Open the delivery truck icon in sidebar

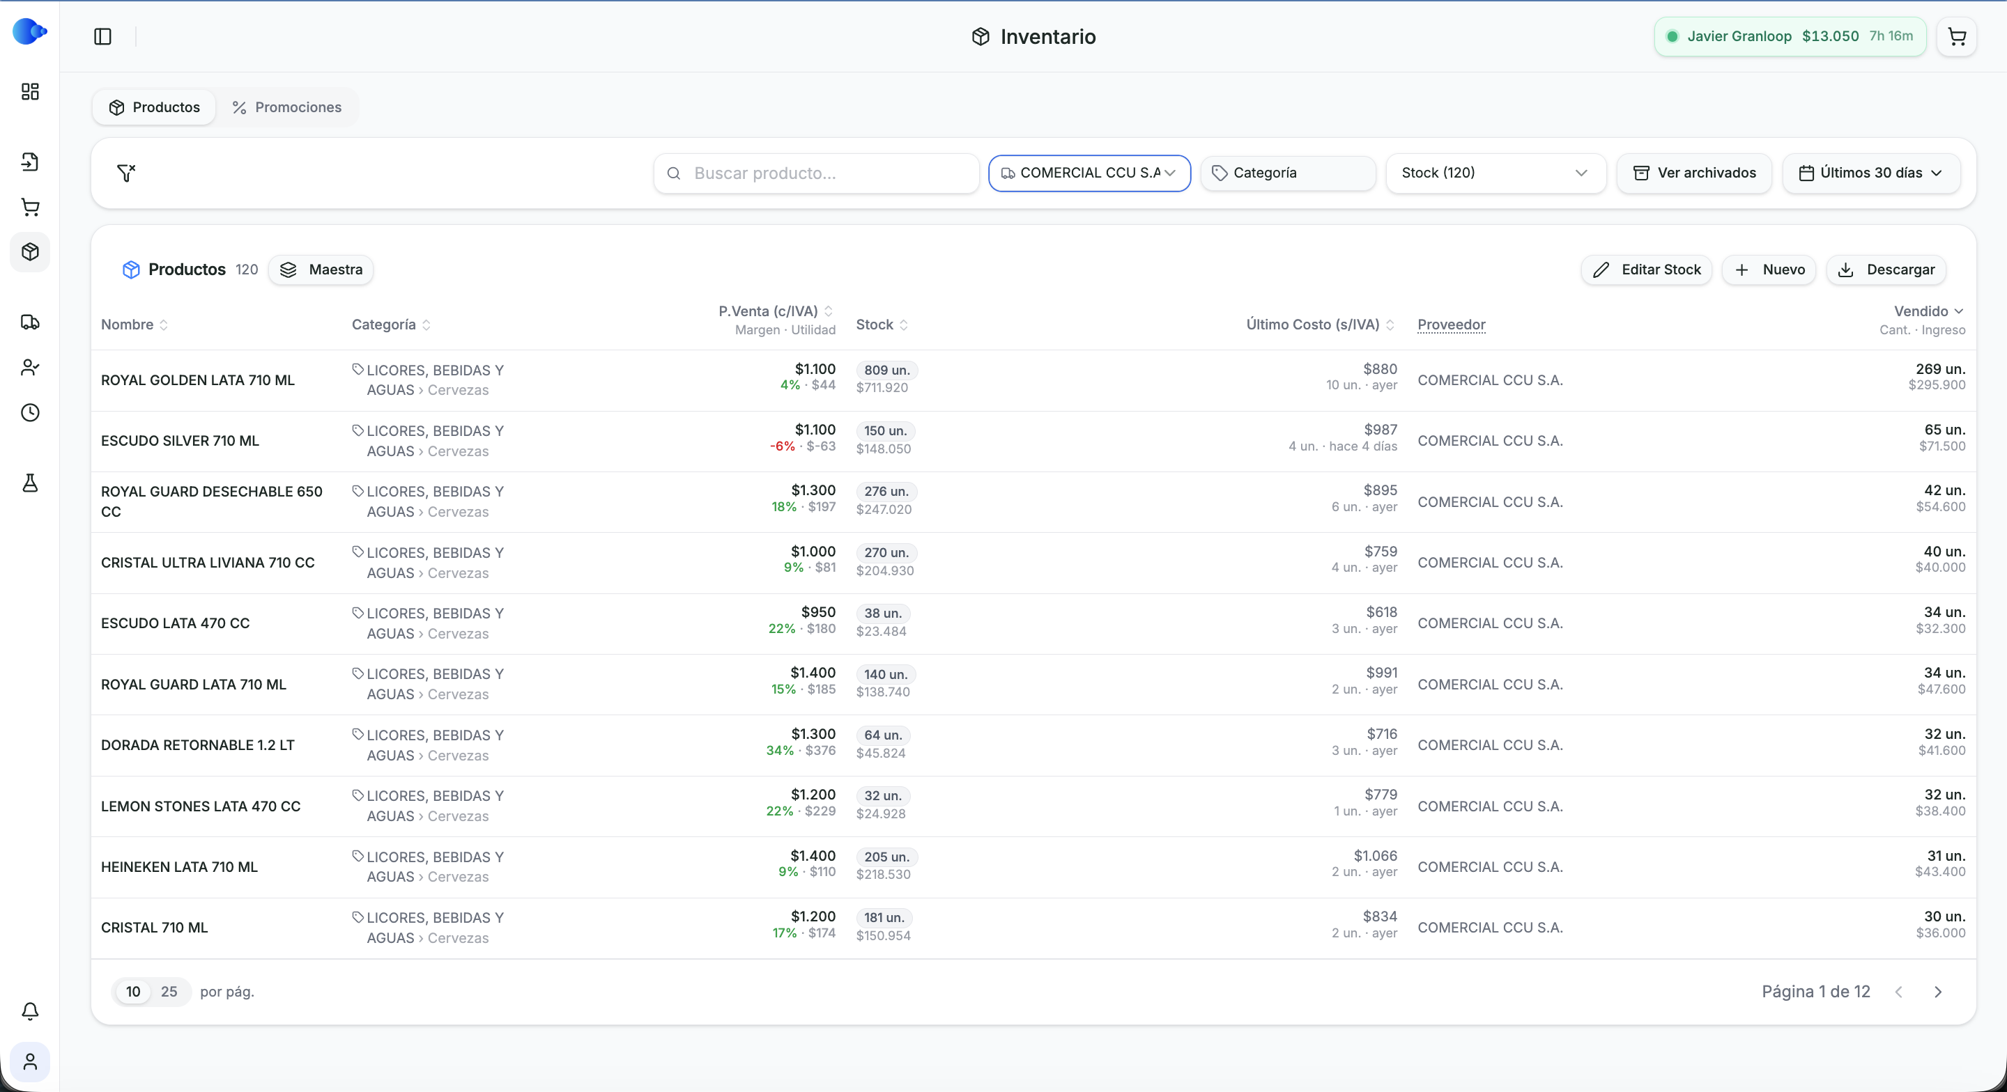[x=29, y=322]
